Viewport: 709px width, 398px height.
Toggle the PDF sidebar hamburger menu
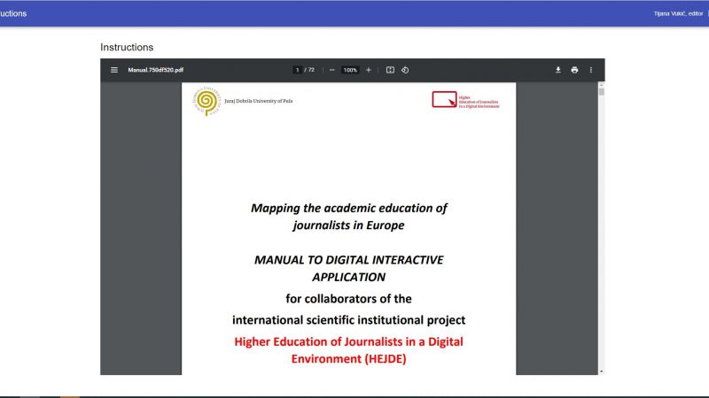point(113,70)
